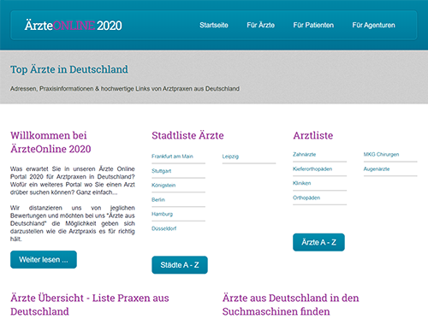Screen dimensions: 428x325
Task: Click the paragraph starting Was erwartet Sie
Action: point(73,180)
